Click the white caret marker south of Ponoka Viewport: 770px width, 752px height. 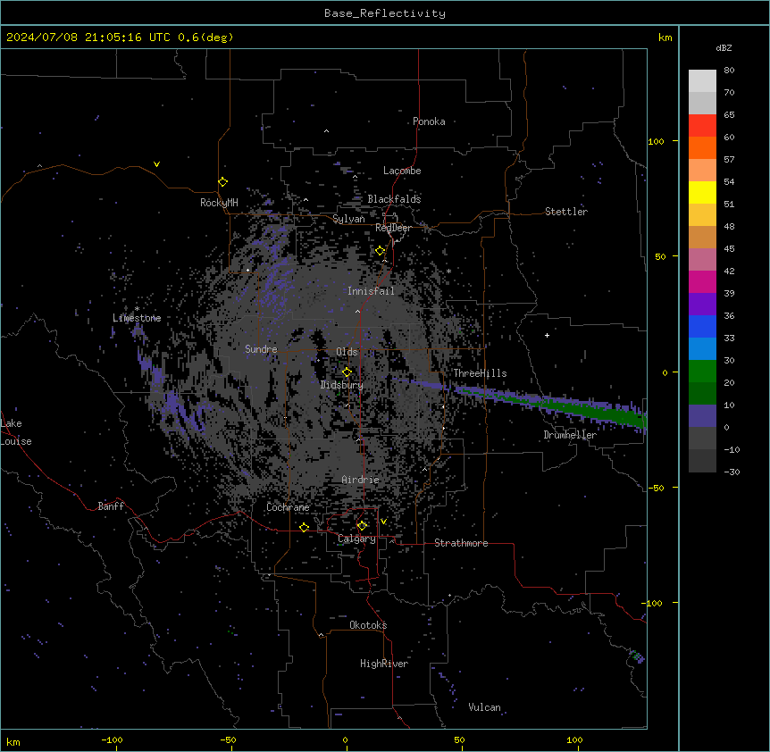pos(327,131)
